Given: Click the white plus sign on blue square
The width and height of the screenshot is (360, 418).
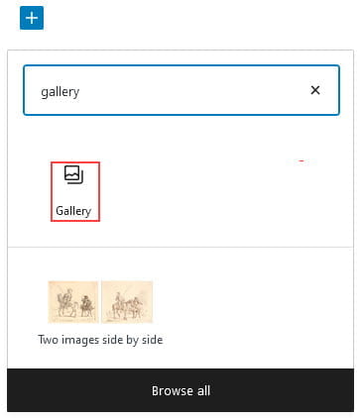Looking at the screenshot, I should pos(32,18).
